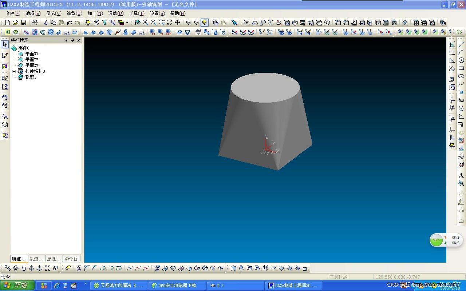Select 平面XY in the feature tree
Image resolution: width=466 pixels, height=291 pixels.
click(32, 54)
